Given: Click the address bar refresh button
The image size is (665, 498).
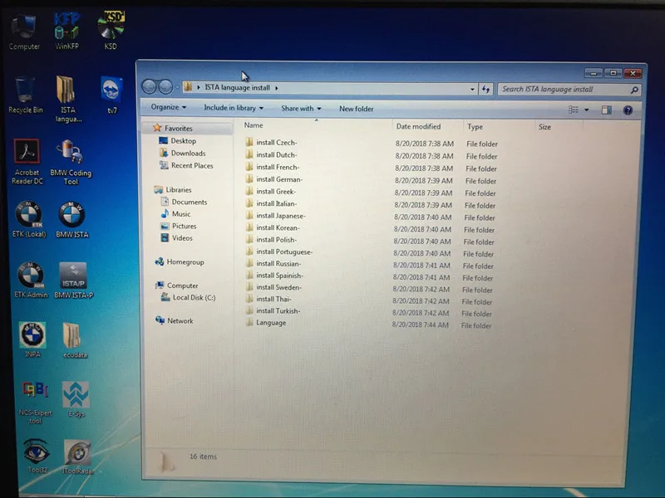Looking at the screenshot, I should (485, 89).
